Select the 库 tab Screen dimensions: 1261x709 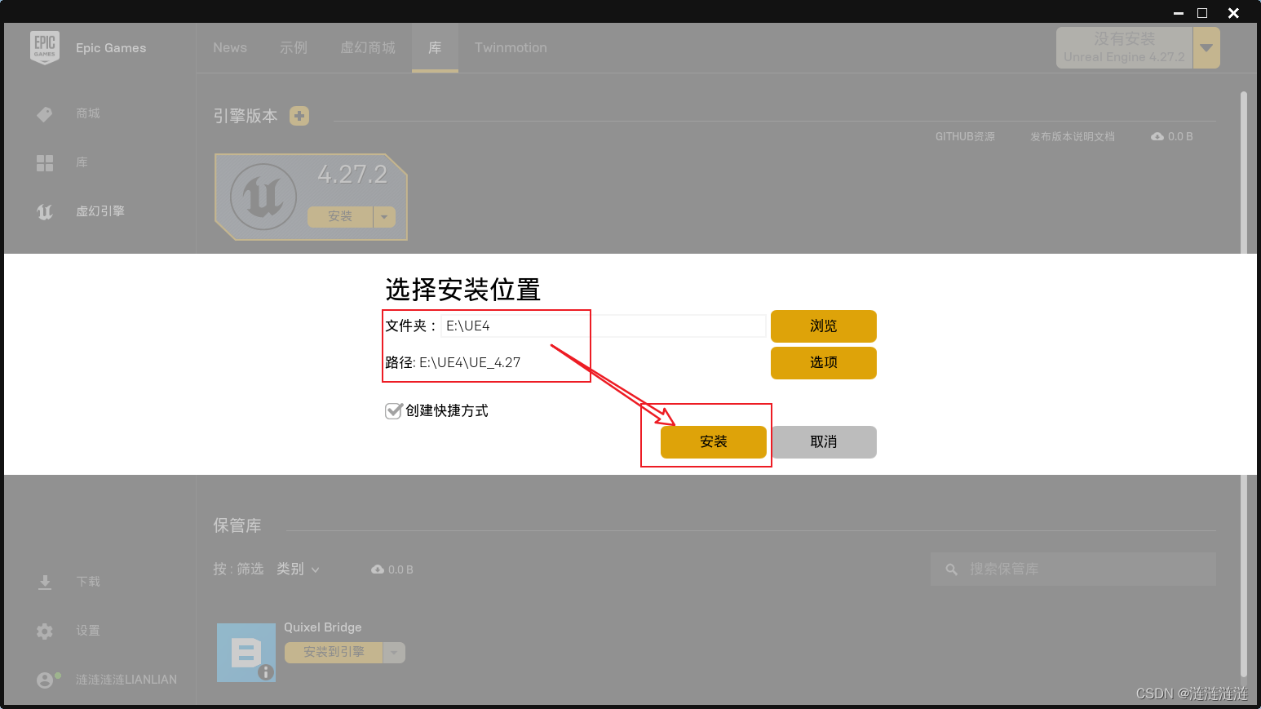pyautogui.click(x=435, y=47)
